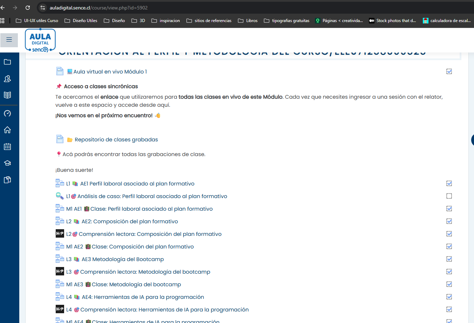
Task: Open the calculadora de escala bookmark
Action: click(x=447, y=21)
